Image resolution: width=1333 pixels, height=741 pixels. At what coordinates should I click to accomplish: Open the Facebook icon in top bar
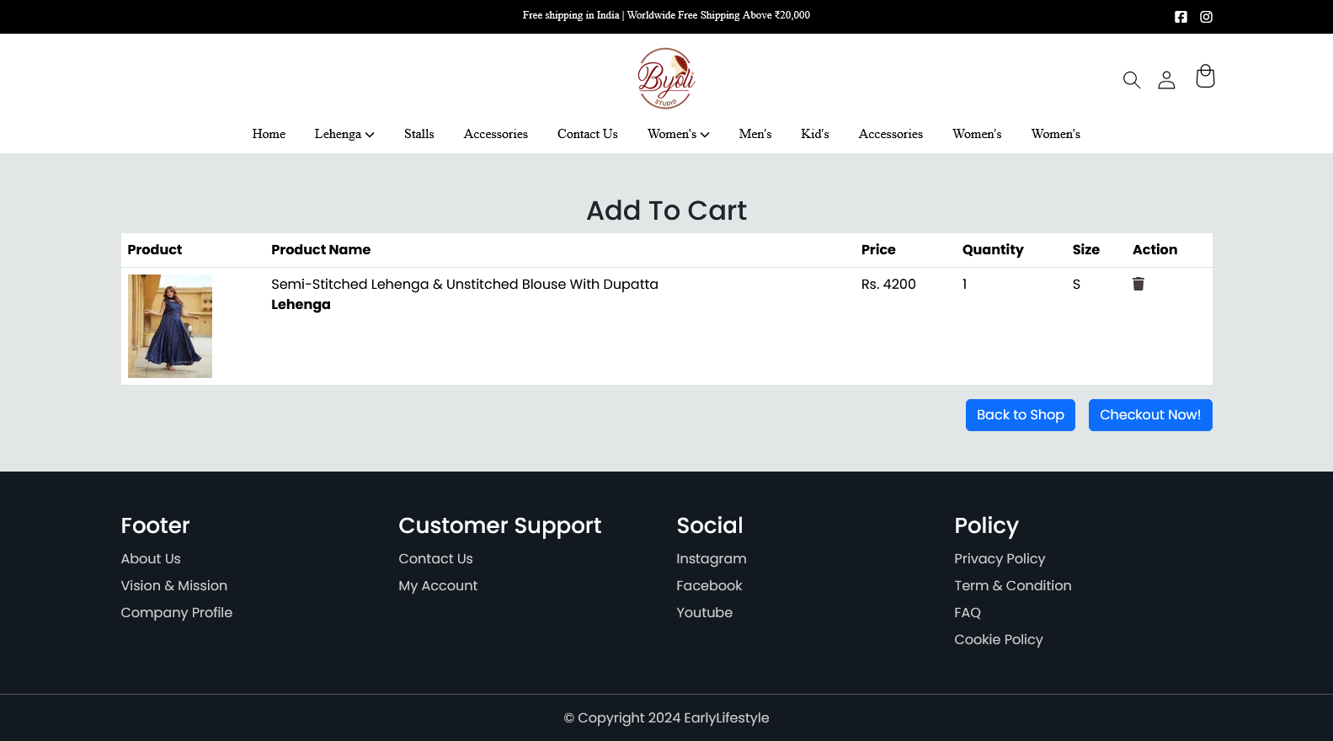click(1181, 17)
